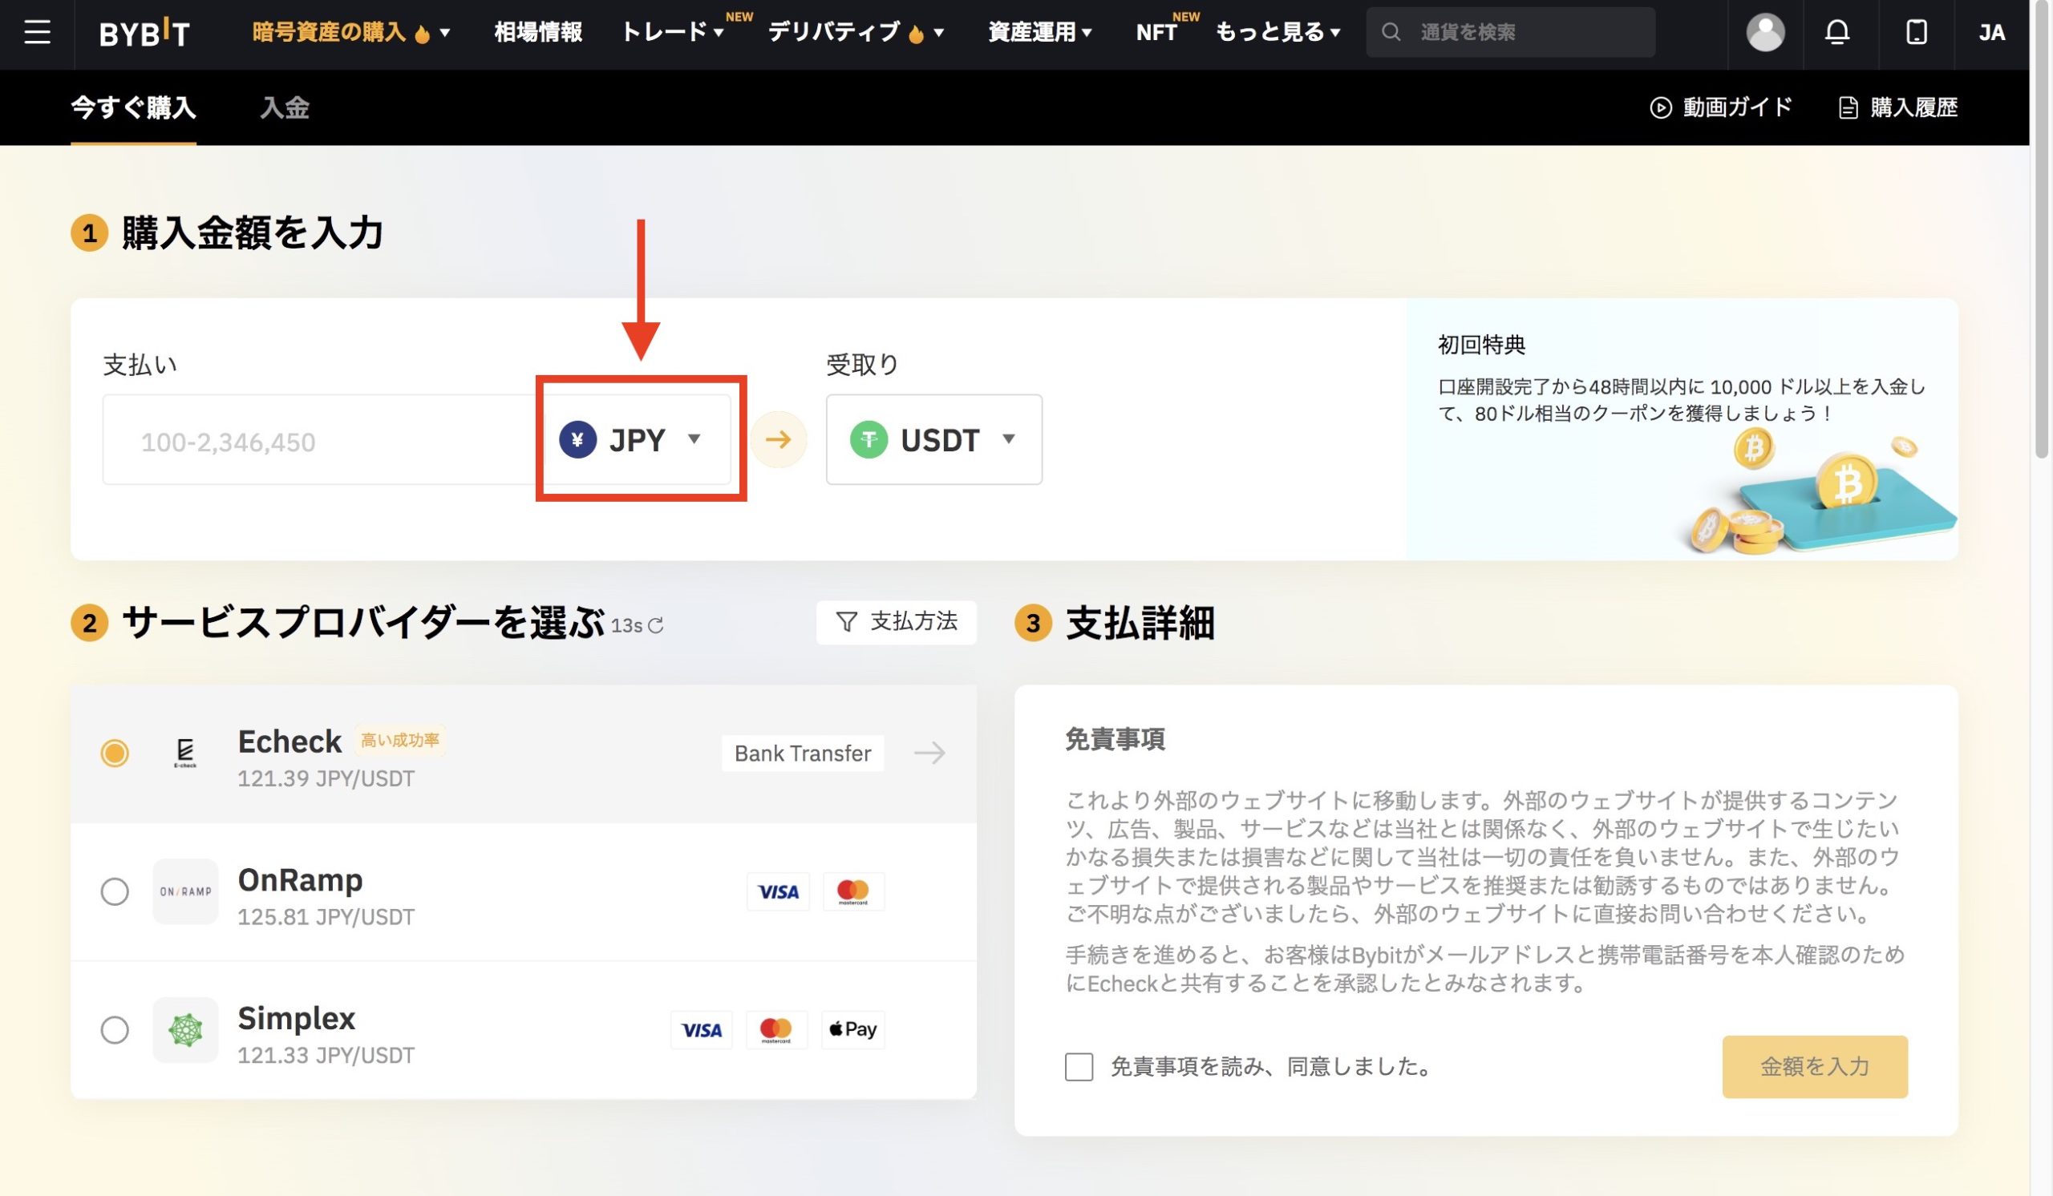Open notifications via the bell icon

[x=1839, y=33]
